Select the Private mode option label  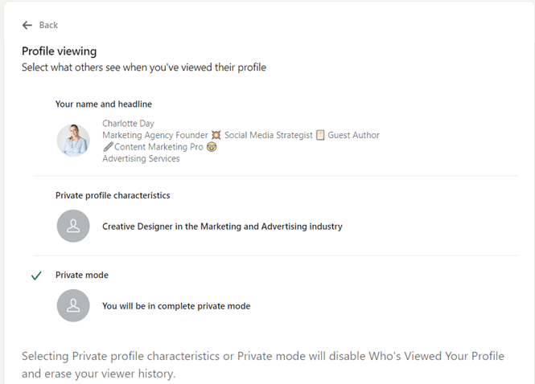pyautogui.click(x=81, y=275)
